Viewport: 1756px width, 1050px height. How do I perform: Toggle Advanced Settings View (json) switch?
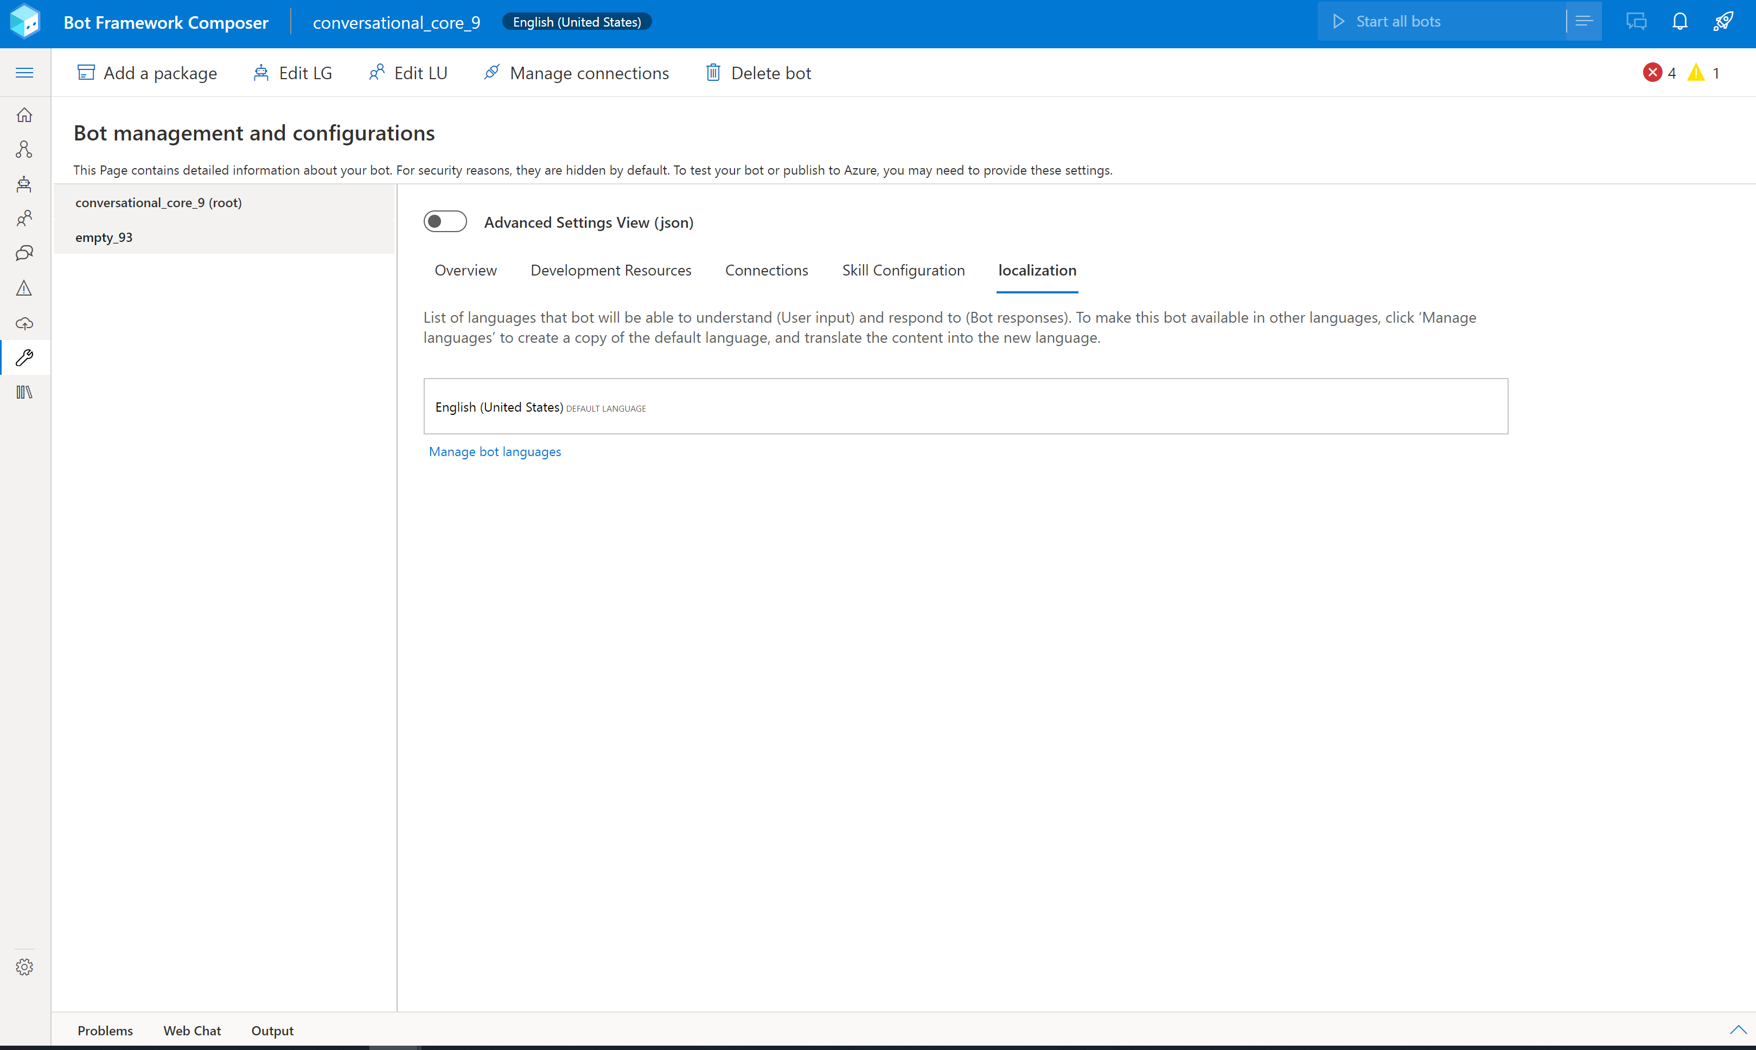(x=445, y=222)
